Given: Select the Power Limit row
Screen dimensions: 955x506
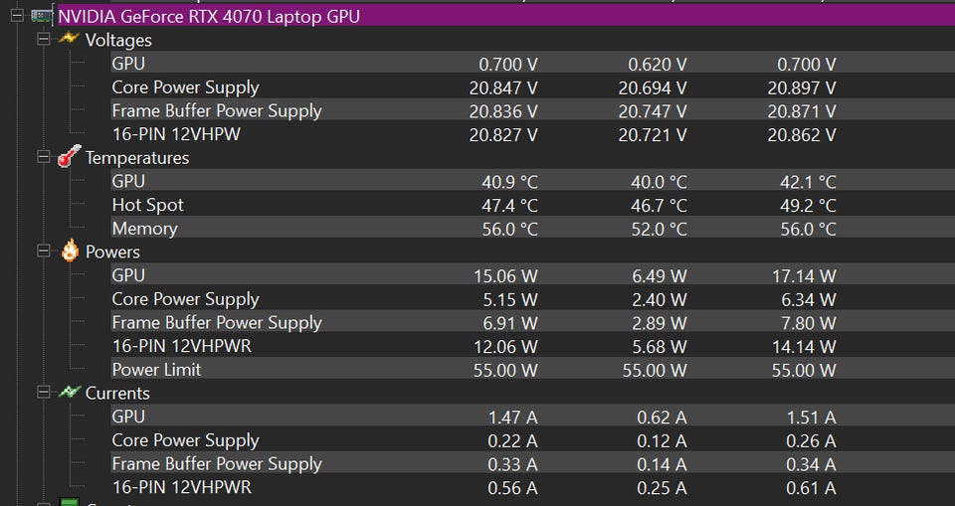Looking at the screenshot, I should pos(533,370).
